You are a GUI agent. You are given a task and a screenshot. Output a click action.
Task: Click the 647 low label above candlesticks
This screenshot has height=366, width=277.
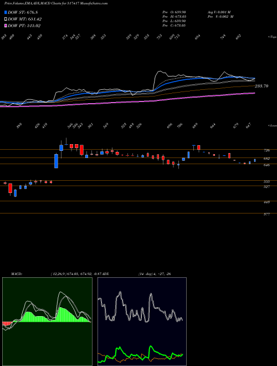(x=248, y=126)
